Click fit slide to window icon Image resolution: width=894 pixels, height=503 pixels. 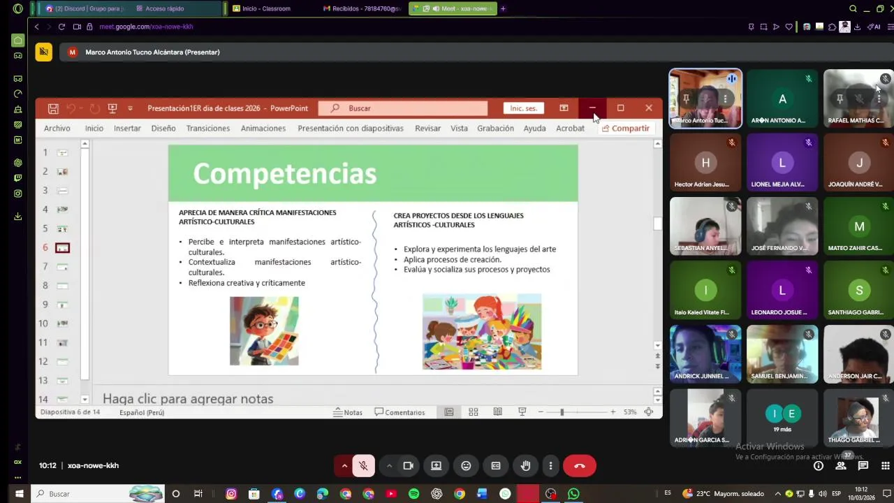649,412
